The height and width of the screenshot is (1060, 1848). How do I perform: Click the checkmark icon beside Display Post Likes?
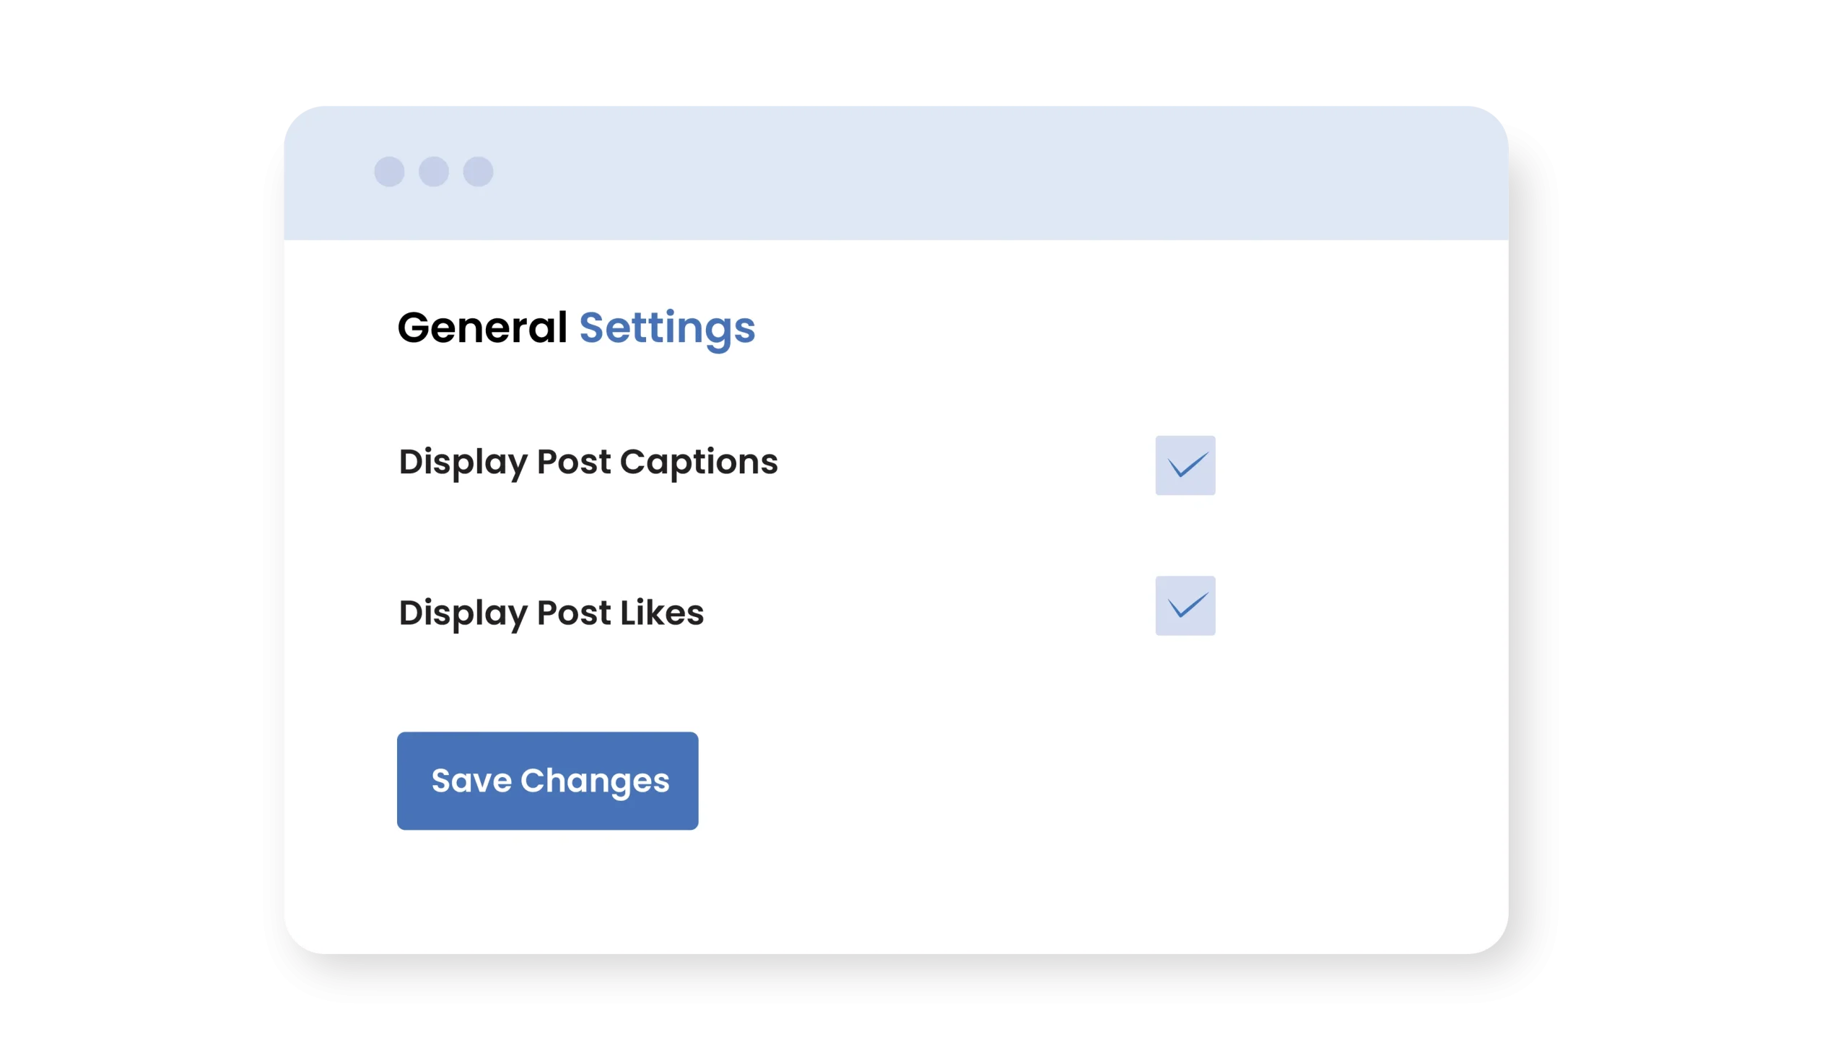pyautogui.click(x=1187, y=605)
